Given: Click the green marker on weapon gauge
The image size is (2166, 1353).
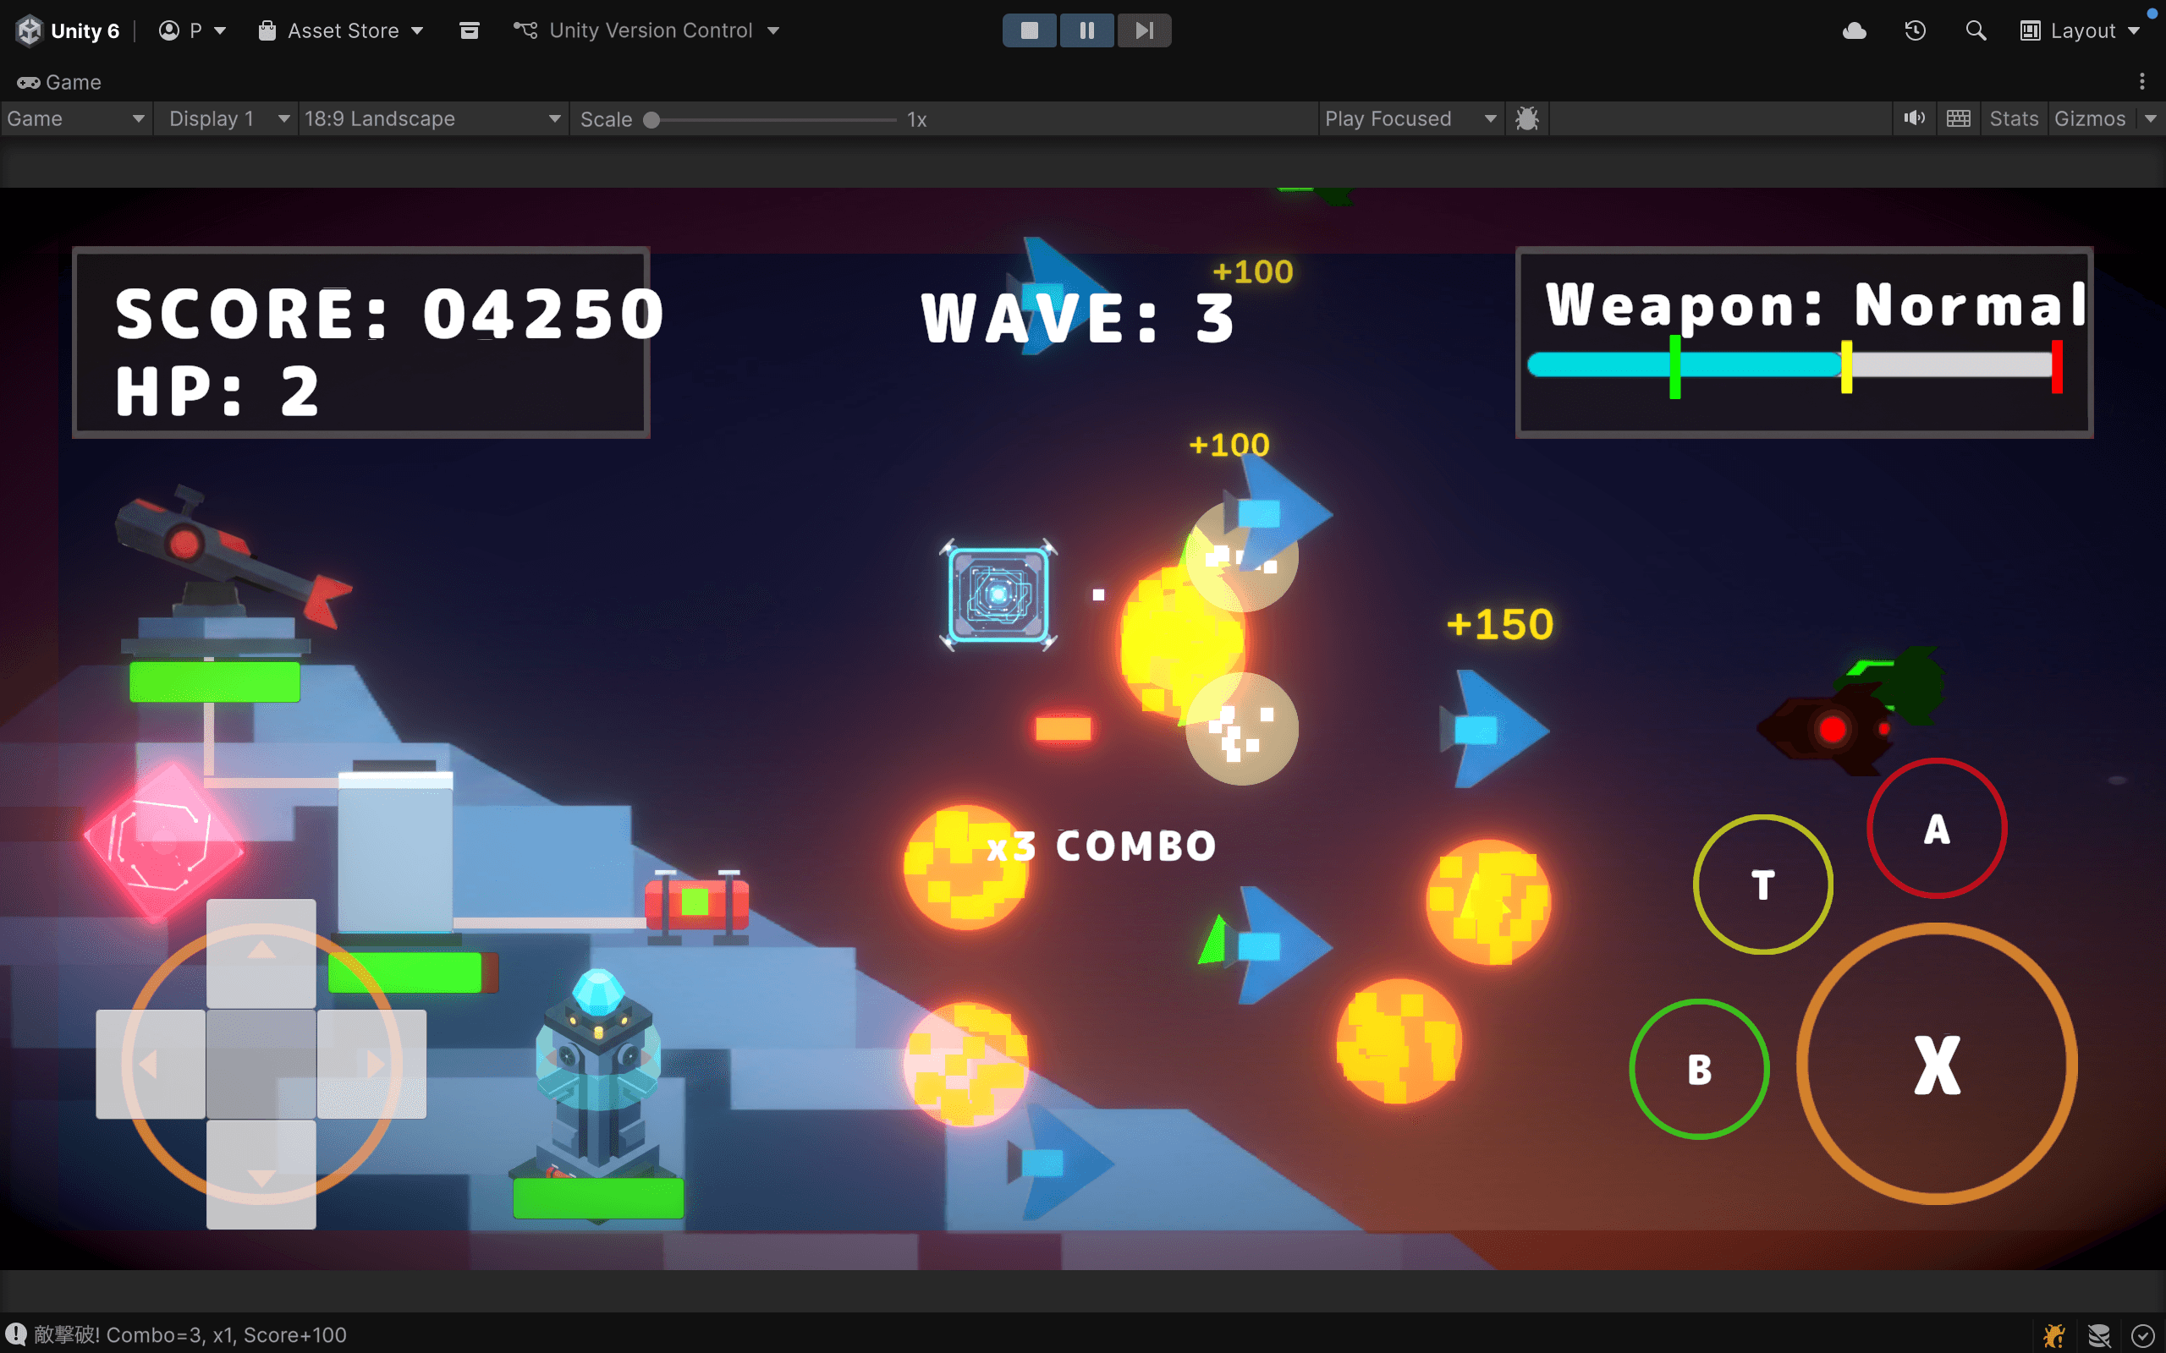Looking at the screenshot, I should [1674, 366].
